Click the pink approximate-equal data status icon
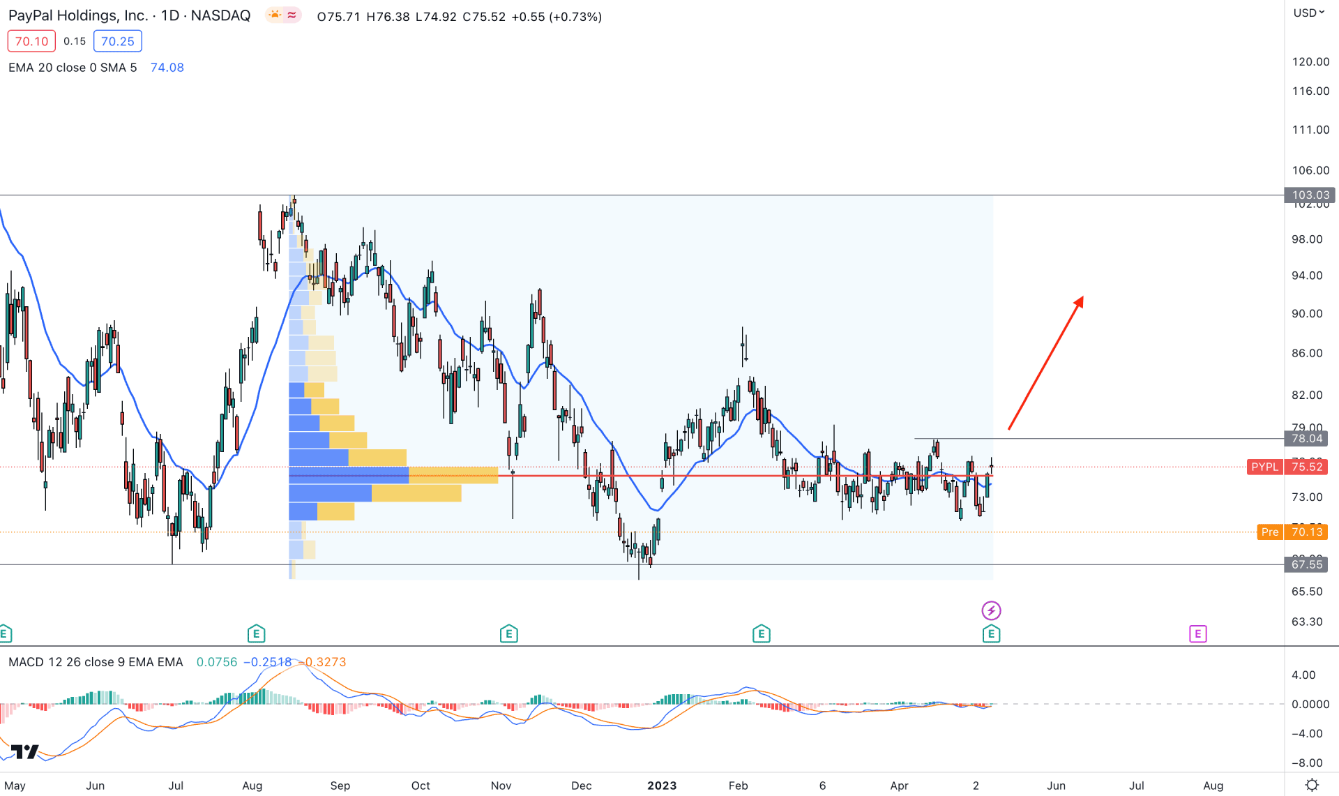The height and width of the screenshot is (796, 1339). click(292, 15)
